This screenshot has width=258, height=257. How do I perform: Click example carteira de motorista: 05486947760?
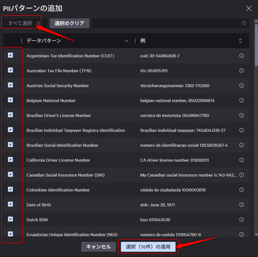pos(175,116)
